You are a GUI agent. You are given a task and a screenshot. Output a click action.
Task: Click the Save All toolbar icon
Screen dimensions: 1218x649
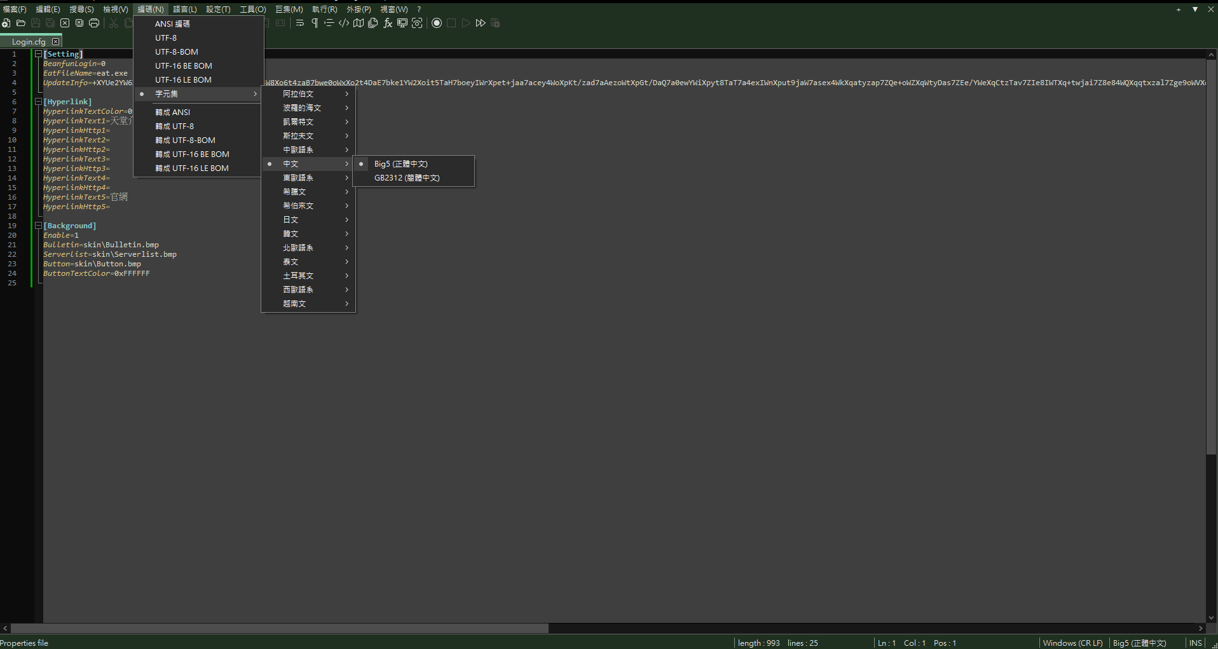tap(50, 23)
